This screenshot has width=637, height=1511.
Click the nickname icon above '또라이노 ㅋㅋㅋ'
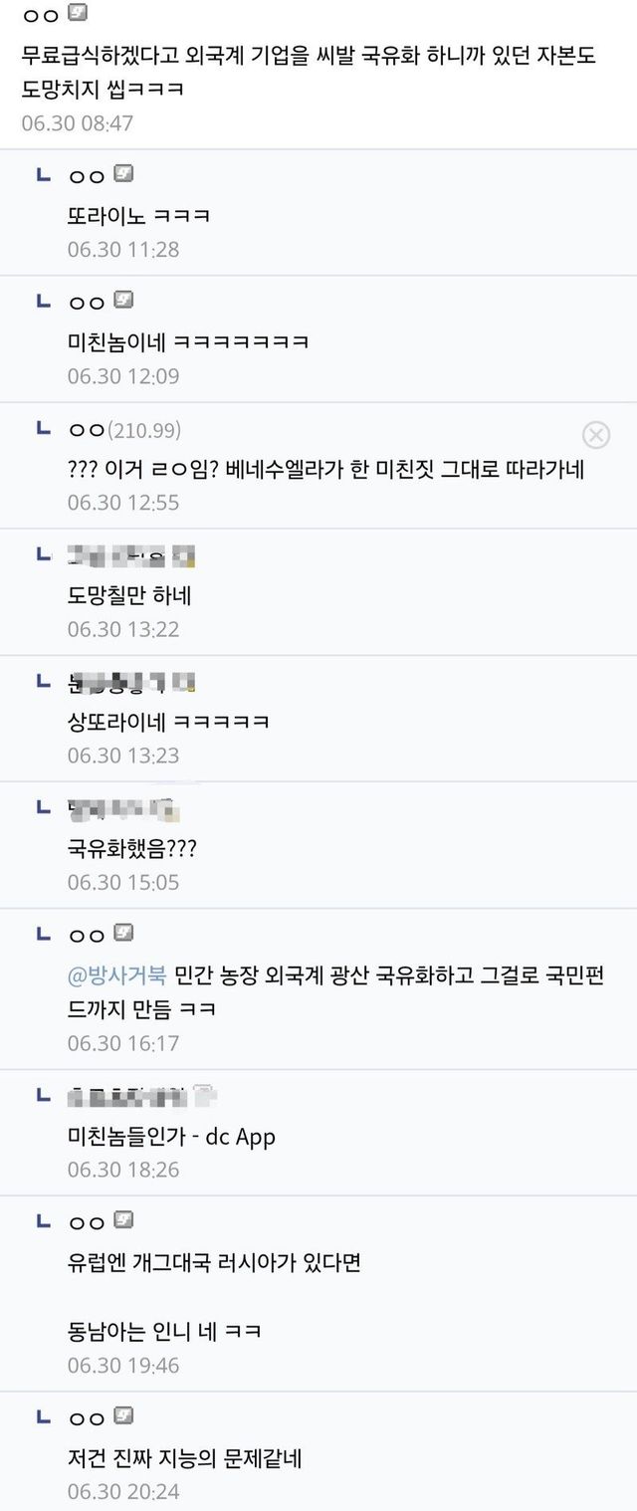pos(123,174)
